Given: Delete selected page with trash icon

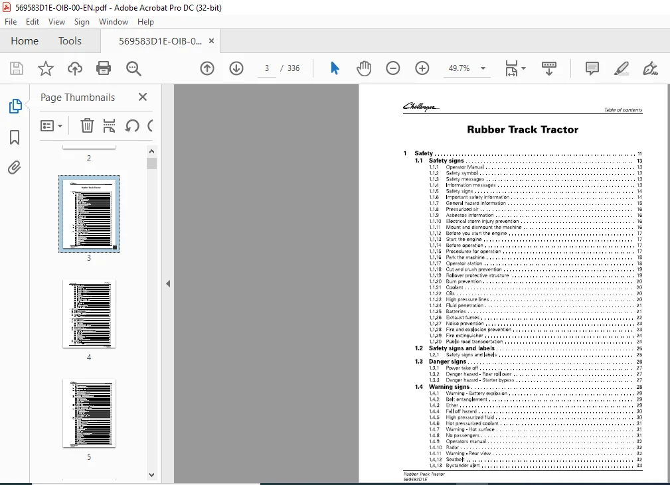Looking at the screenshot, I should pyautogui.click(x=87, y=125).
